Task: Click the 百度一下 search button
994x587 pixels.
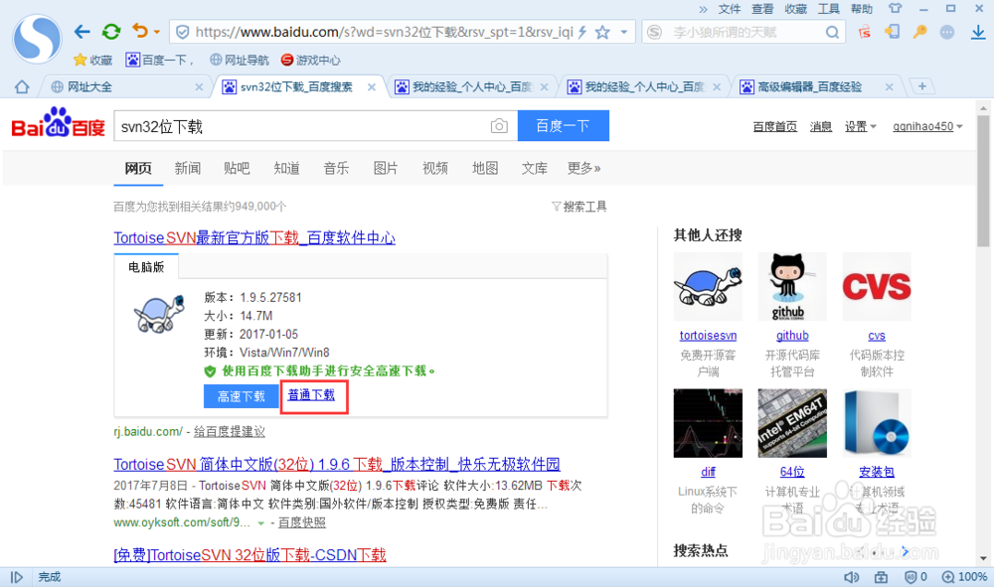Action: pos(563,125)
